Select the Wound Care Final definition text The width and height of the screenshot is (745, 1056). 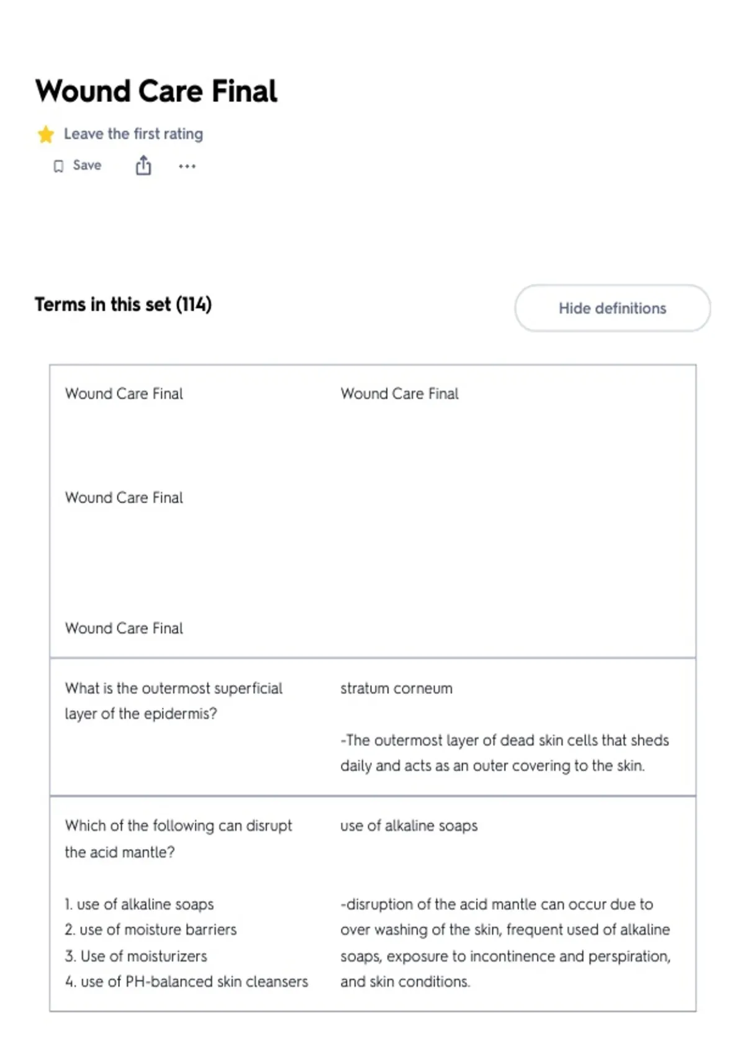[399, 394]
